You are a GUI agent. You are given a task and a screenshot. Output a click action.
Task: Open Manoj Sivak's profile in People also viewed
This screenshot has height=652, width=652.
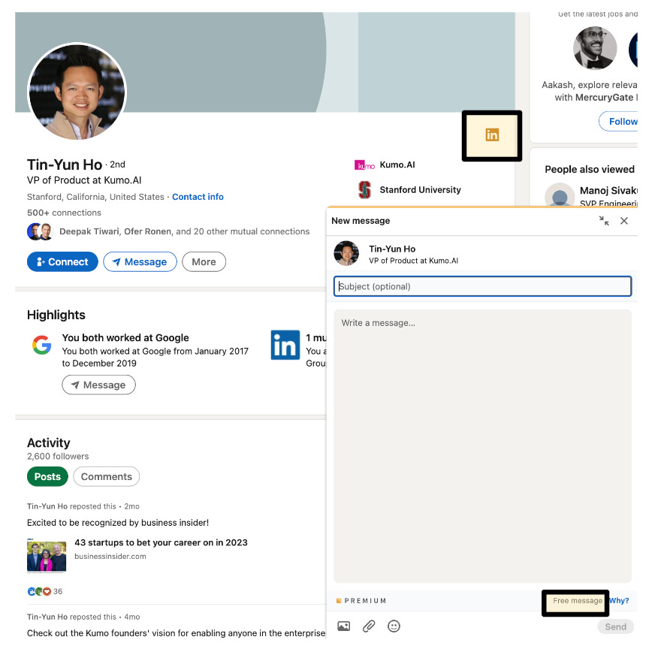point(608,191)
